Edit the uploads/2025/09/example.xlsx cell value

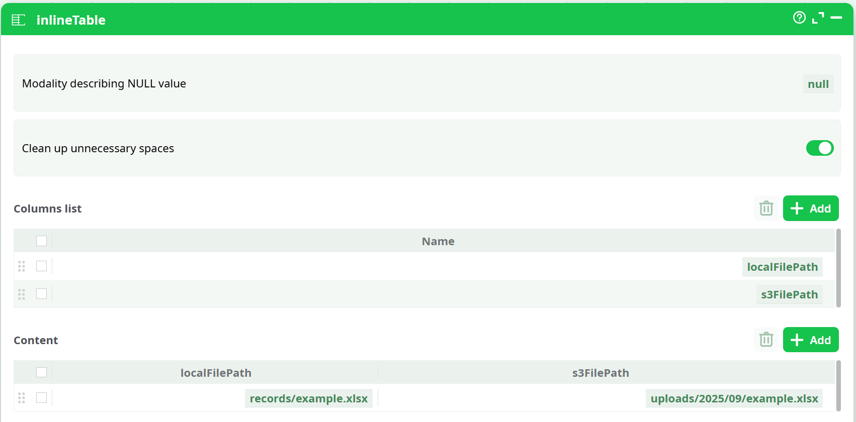734,398
